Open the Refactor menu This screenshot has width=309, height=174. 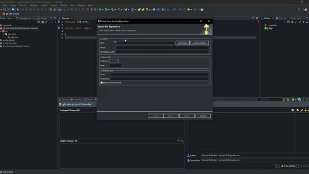23,5
